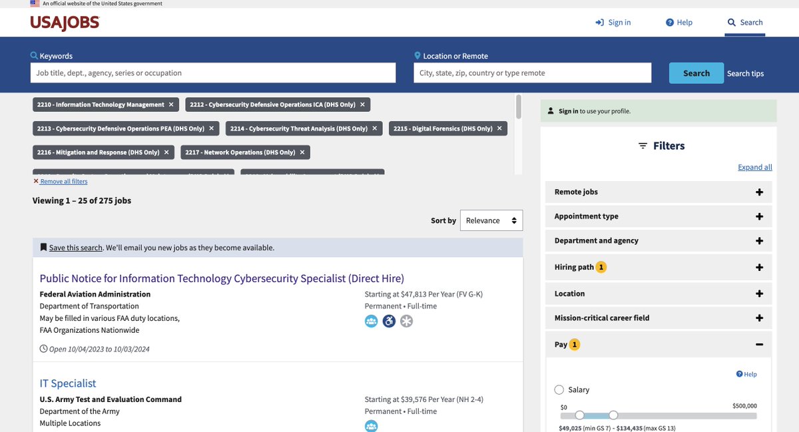Screen dimensions: 799x432
Task: Click the blue Search button
Action: coord(696,73)
